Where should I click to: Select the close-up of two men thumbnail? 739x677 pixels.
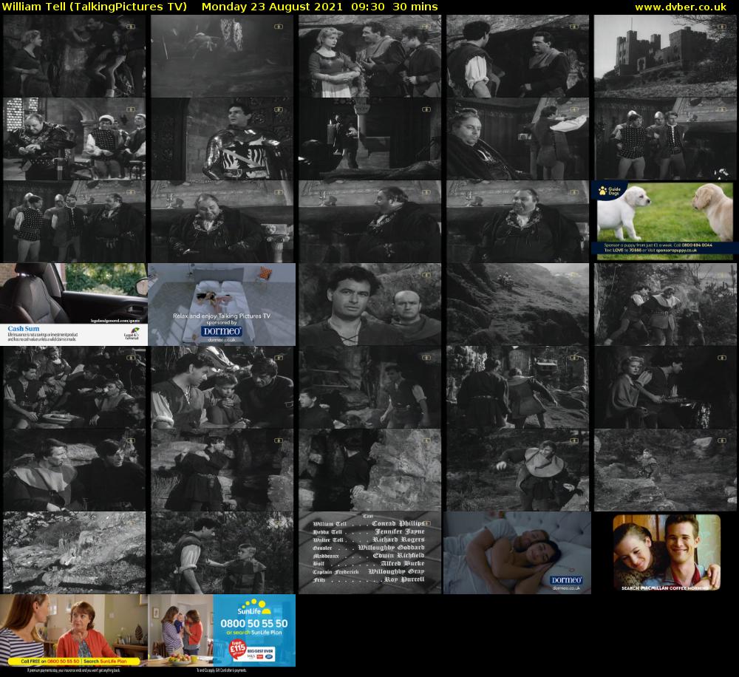click(369, 304)
